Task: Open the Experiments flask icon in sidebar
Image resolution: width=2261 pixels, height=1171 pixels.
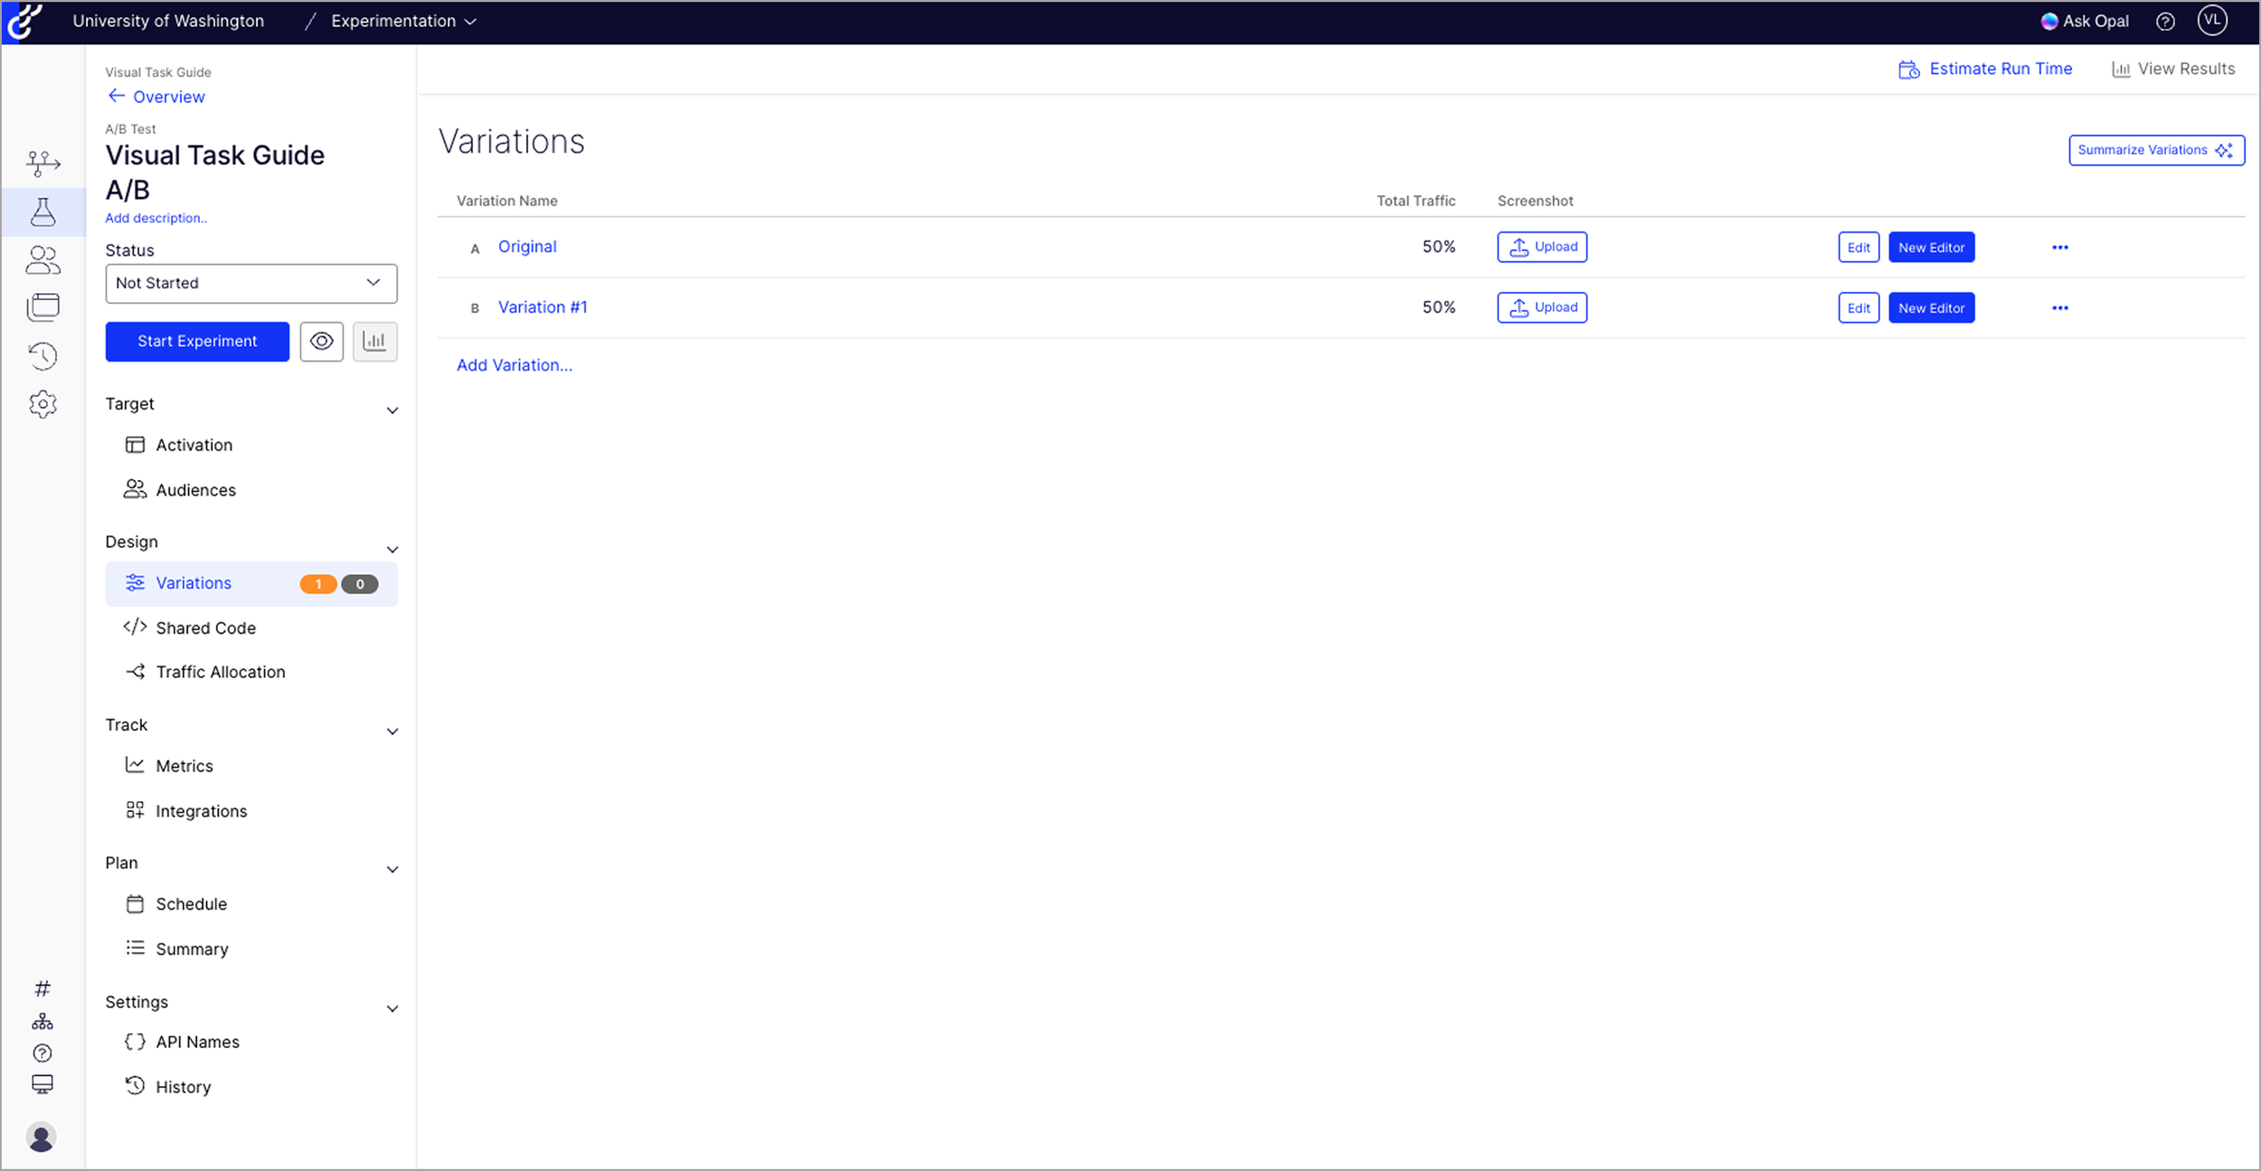Action: (43, 212)
